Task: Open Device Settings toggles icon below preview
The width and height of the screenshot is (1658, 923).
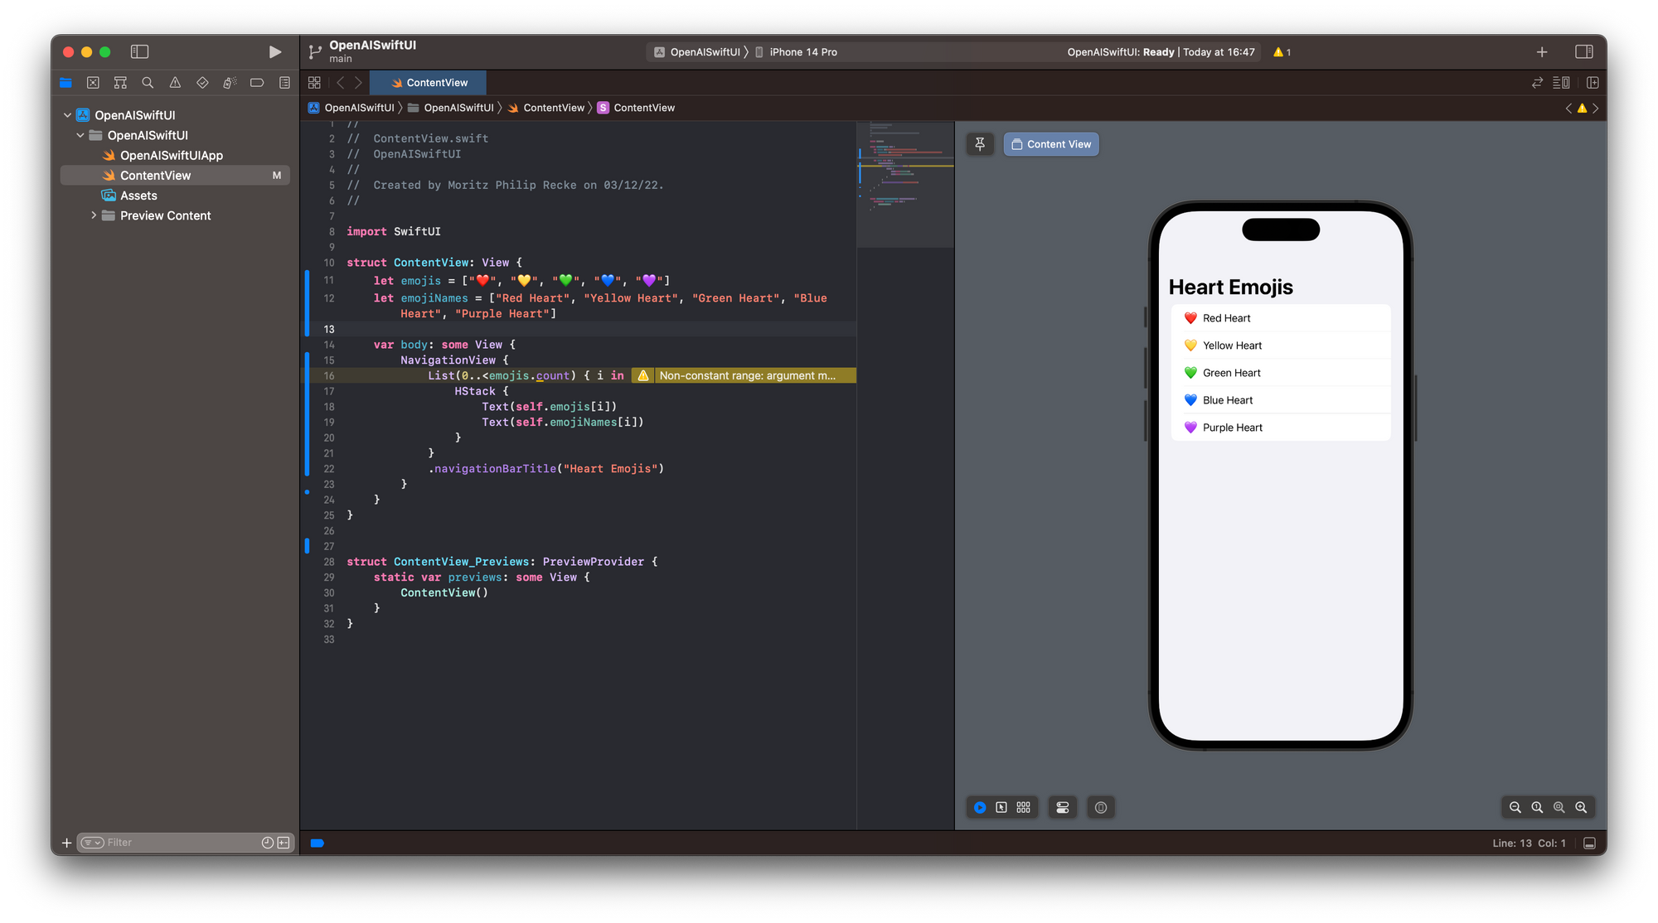Action: (x=1062, y=807)
